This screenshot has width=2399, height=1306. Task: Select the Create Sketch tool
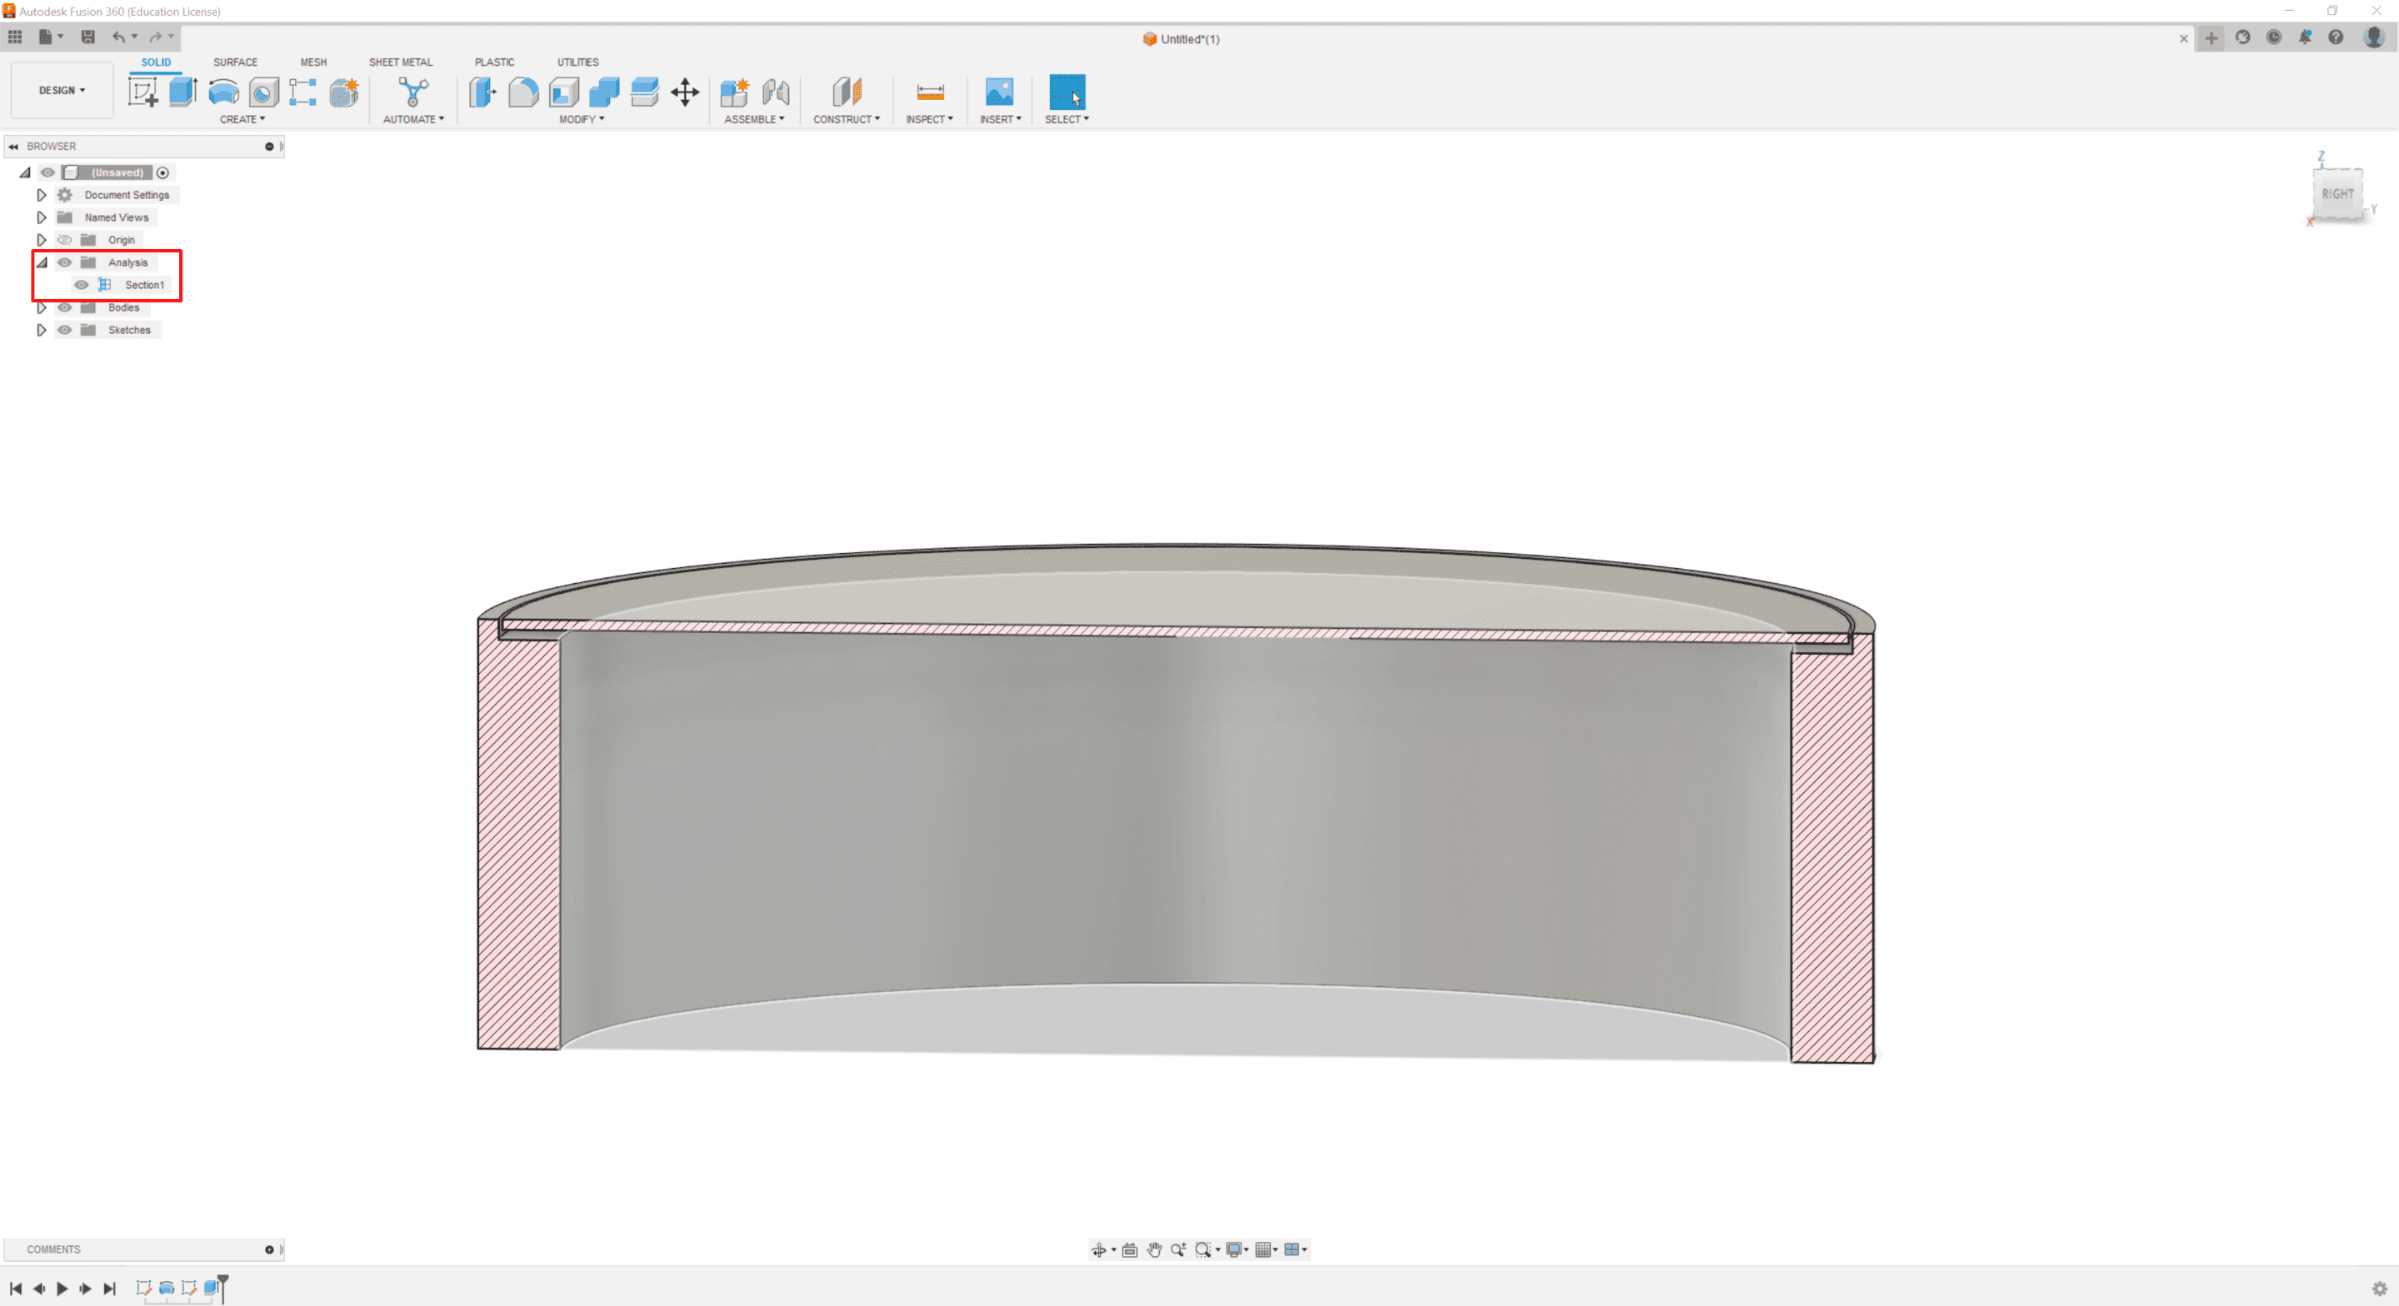pos(142,92)
